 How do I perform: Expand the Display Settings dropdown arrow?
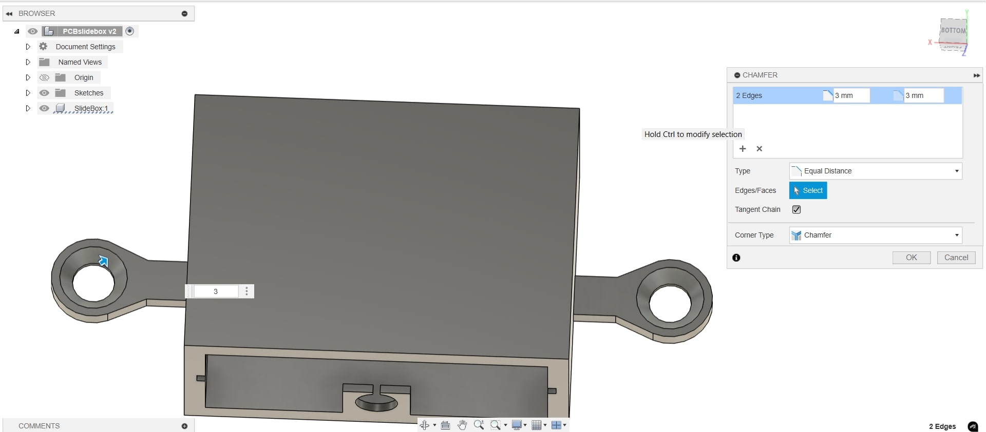(x=525, y=425)
